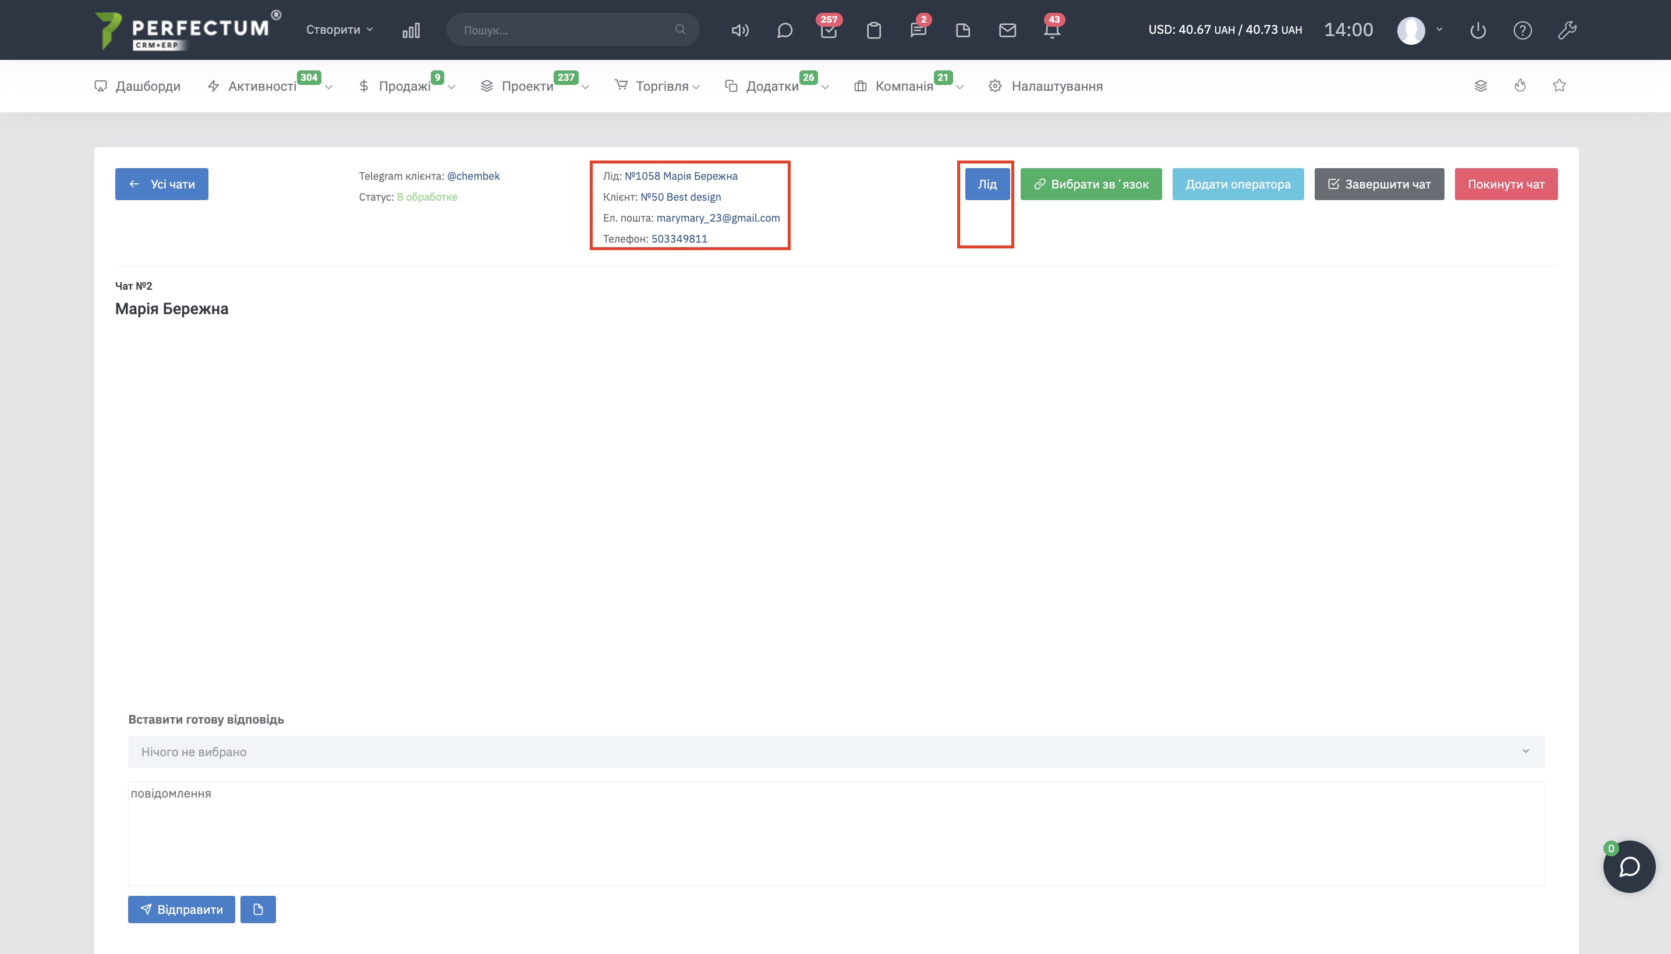This screenshot has width=1671, height=954.
Task: Open Налаштування menu item
Action: tap(1045, 86)
